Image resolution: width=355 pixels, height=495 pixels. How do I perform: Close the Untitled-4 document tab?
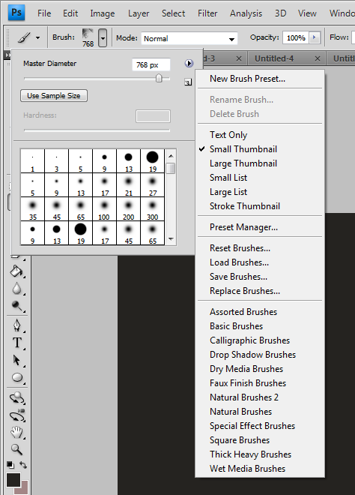coord(318,58)
